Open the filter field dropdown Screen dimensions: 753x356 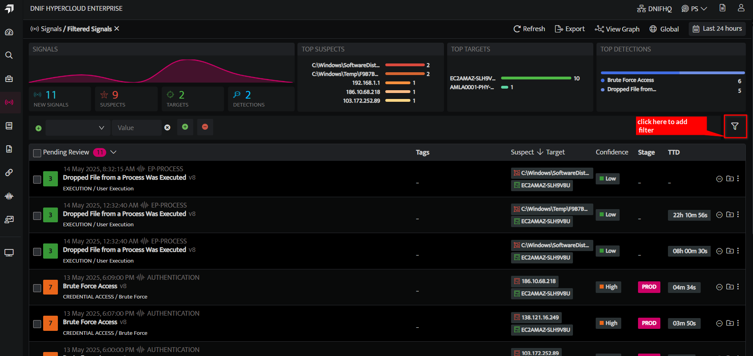[77, 128]
